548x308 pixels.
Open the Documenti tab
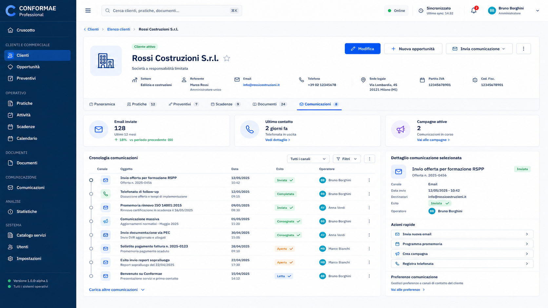(270, 104)
